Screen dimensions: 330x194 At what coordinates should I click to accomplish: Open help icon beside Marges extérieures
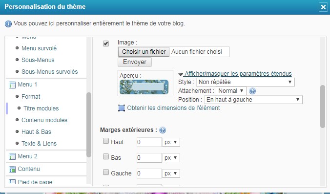point(163,130)
